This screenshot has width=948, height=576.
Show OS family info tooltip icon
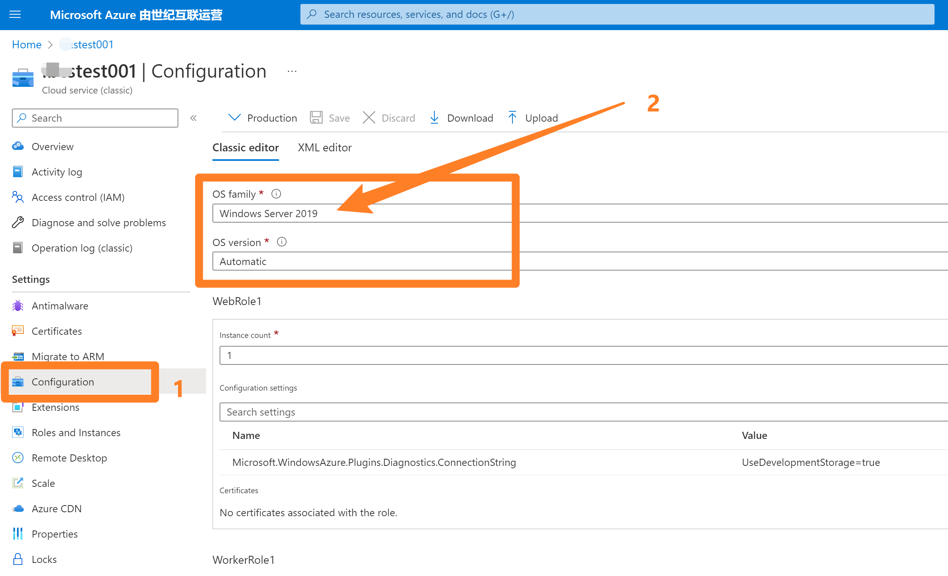point(276,194)
